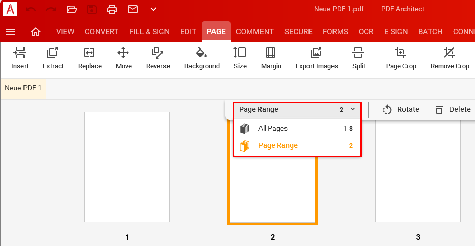Screen dimensions: 475x246
Task: Rotate the selected page
Action: point(401,110)
